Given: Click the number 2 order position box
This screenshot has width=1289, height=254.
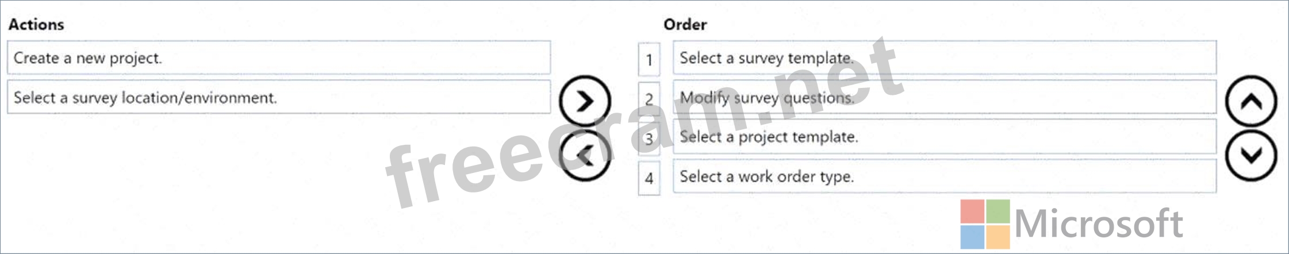Looking at the screenshot, I should coord(649,99).
